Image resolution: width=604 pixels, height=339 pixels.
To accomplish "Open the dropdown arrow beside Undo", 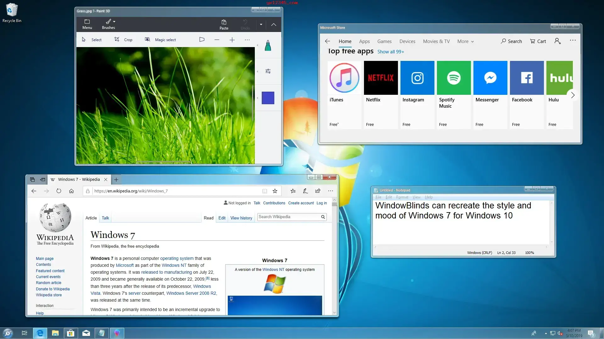I will click(261, 24).
